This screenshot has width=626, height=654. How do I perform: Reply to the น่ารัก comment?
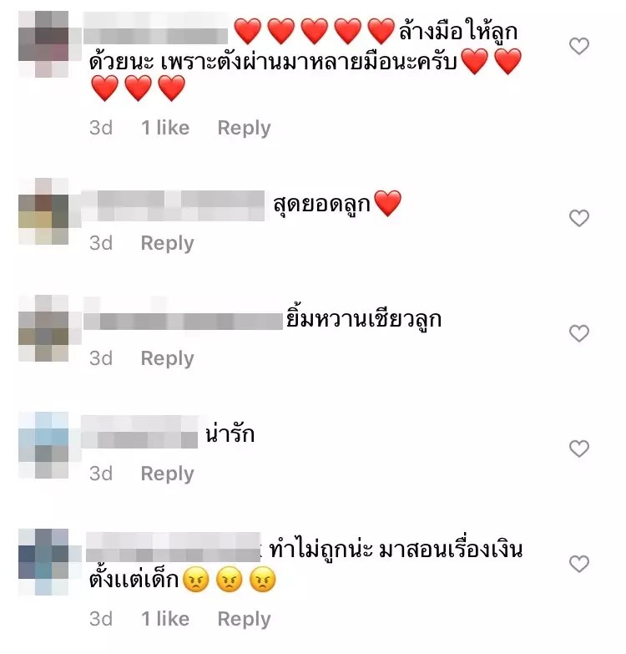point(168,474)
